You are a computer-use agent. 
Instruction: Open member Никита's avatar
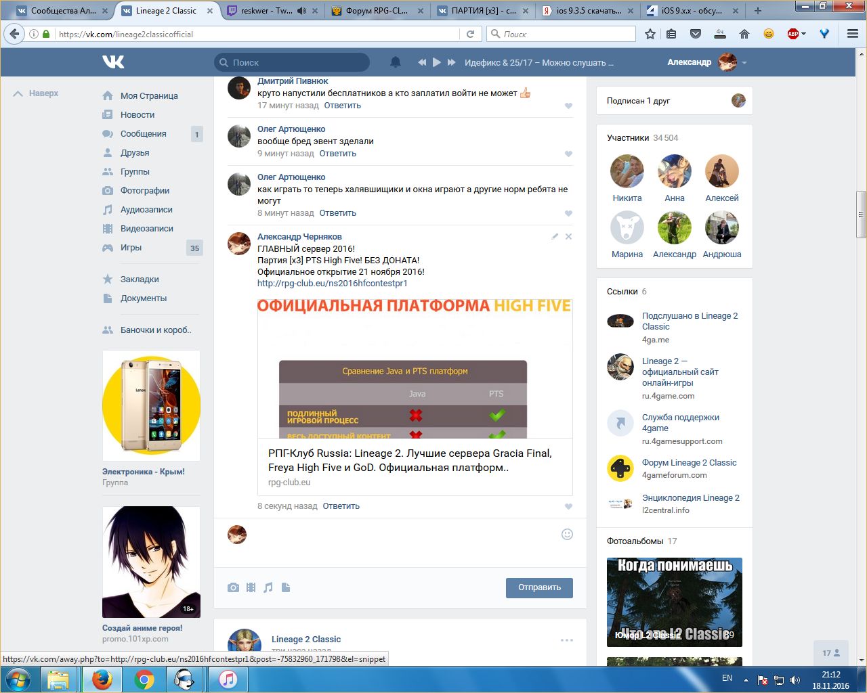pos(627,171)
